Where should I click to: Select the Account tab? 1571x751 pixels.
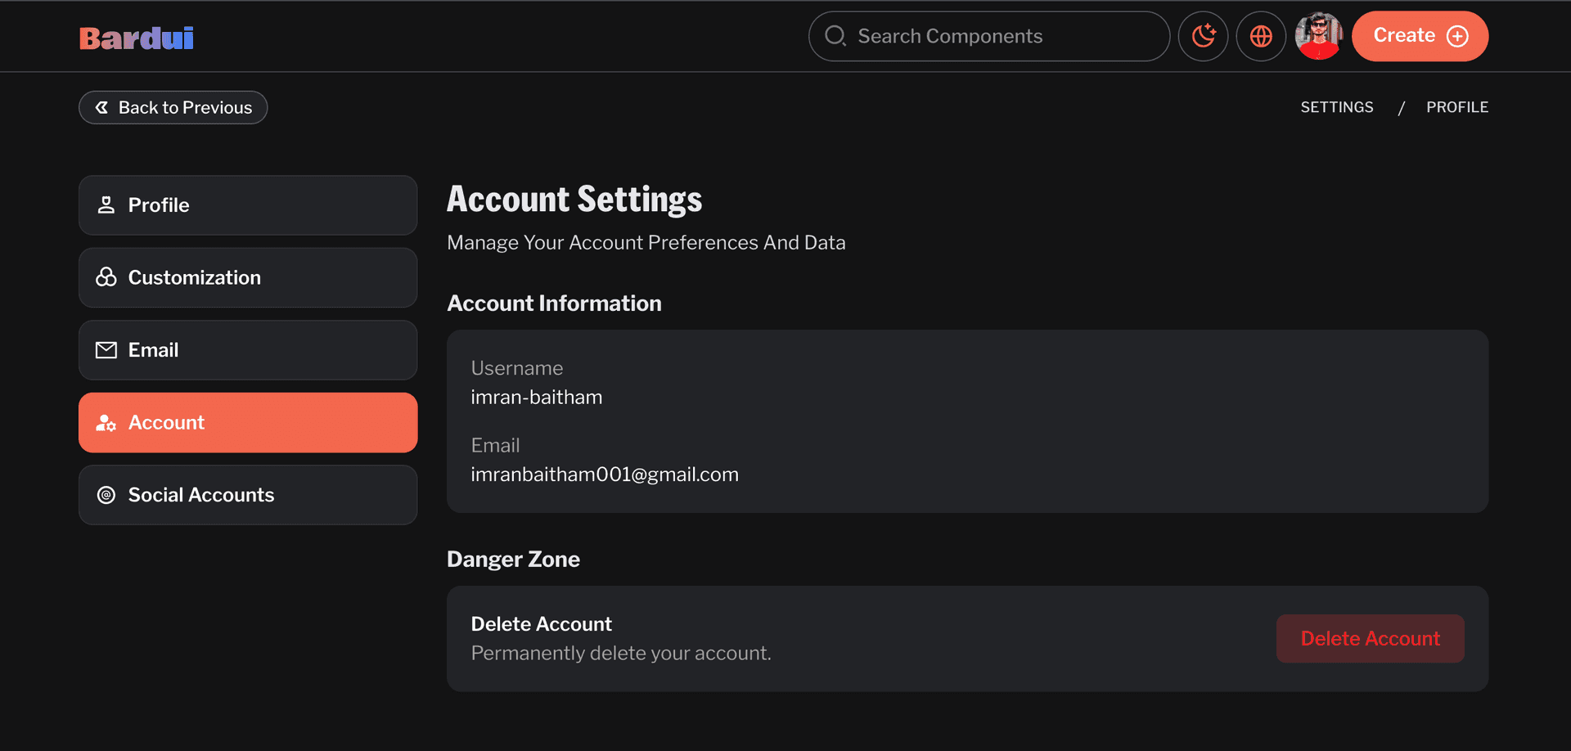pyautogui.click(x=248, y=423)
